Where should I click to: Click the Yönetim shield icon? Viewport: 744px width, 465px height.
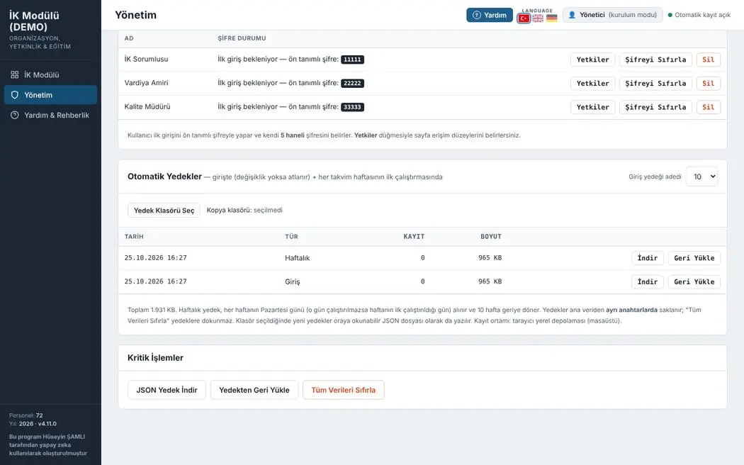coord(15,95)
